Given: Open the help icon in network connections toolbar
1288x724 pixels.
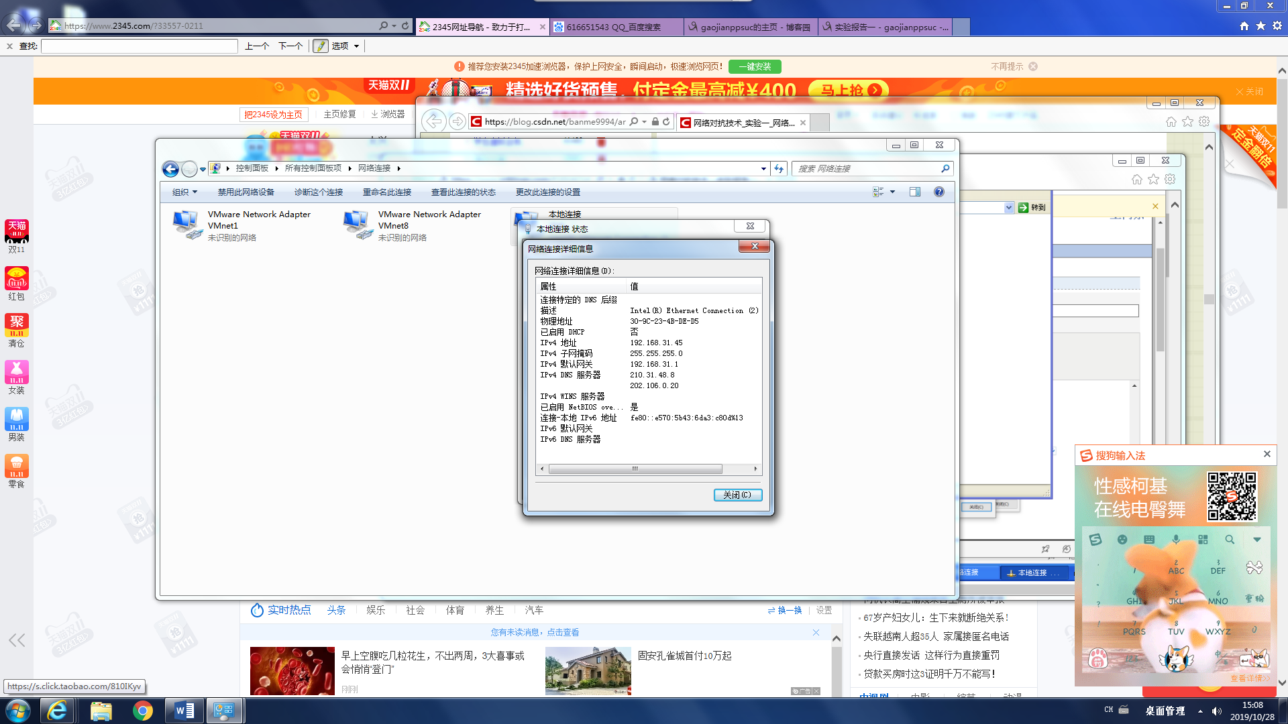Looking at the screenshot, I should [939, 192].
